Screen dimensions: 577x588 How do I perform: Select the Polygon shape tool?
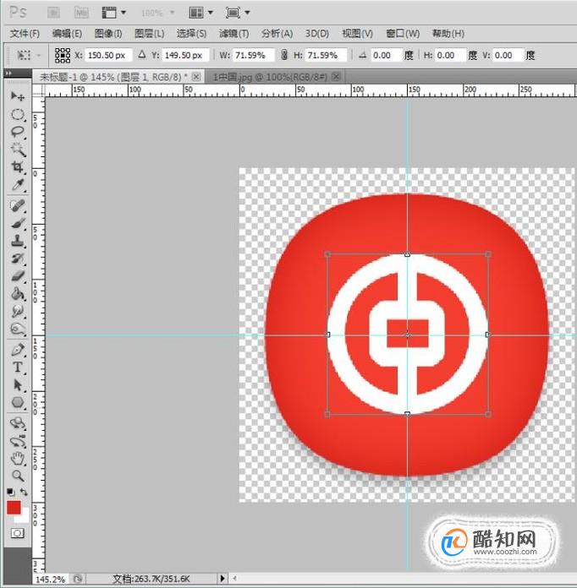point(17,403)
